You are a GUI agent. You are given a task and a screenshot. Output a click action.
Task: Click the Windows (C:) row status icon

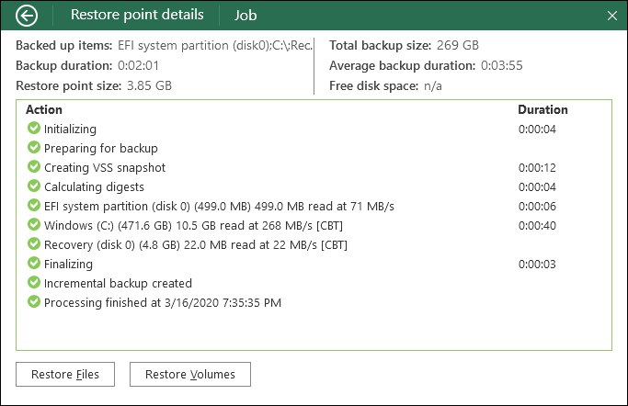(x=34, y=225)
